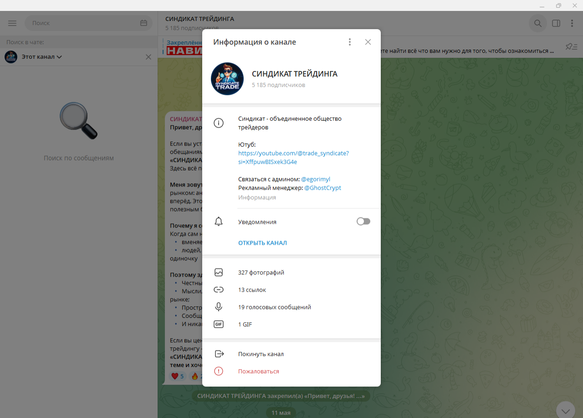
Task: Click the 5 185 подписчиков text in dialog
Action: [278, 85]
